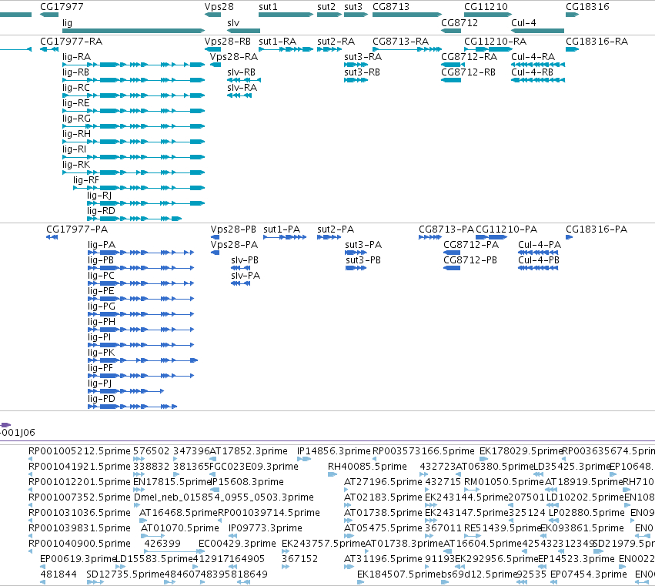Select the lig-PD protein label

pos(101,399)
